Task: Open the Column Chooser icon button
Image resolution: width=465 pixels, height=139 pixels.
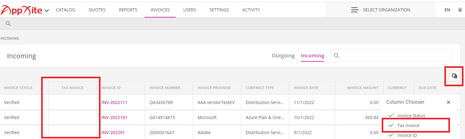Action: (455, 76)
